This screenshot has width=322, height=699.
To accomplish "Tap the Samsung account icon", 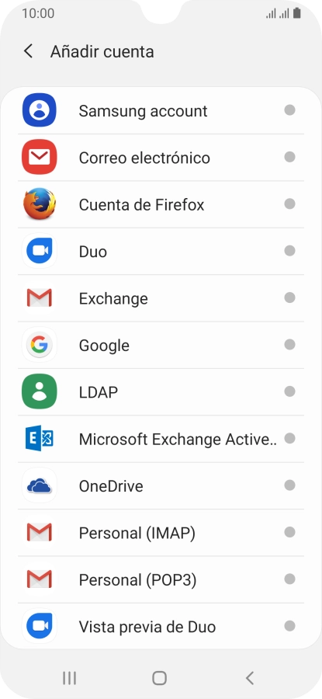I will (x=40, y=110).
